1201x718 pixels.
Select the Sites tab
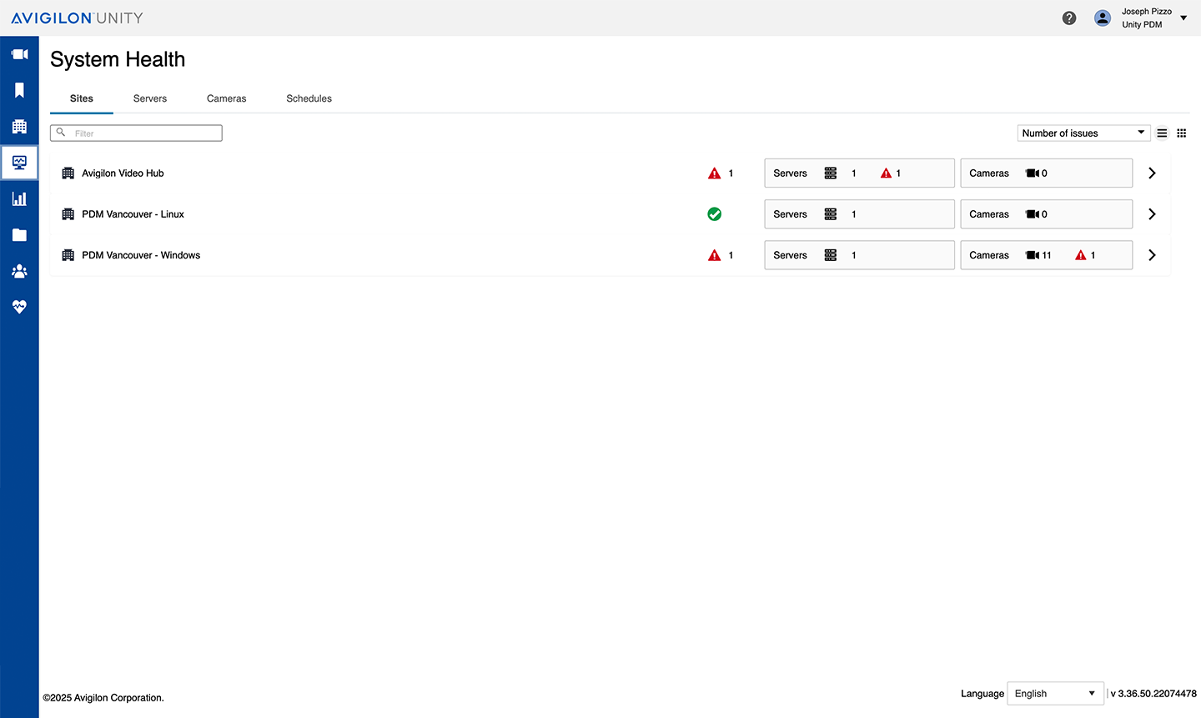pyautogui.click(x=82, y=98)
